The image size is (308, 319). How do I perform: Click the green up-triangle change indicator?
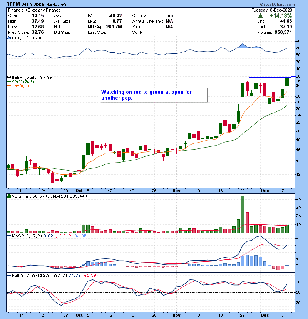(x=261, y=16)
